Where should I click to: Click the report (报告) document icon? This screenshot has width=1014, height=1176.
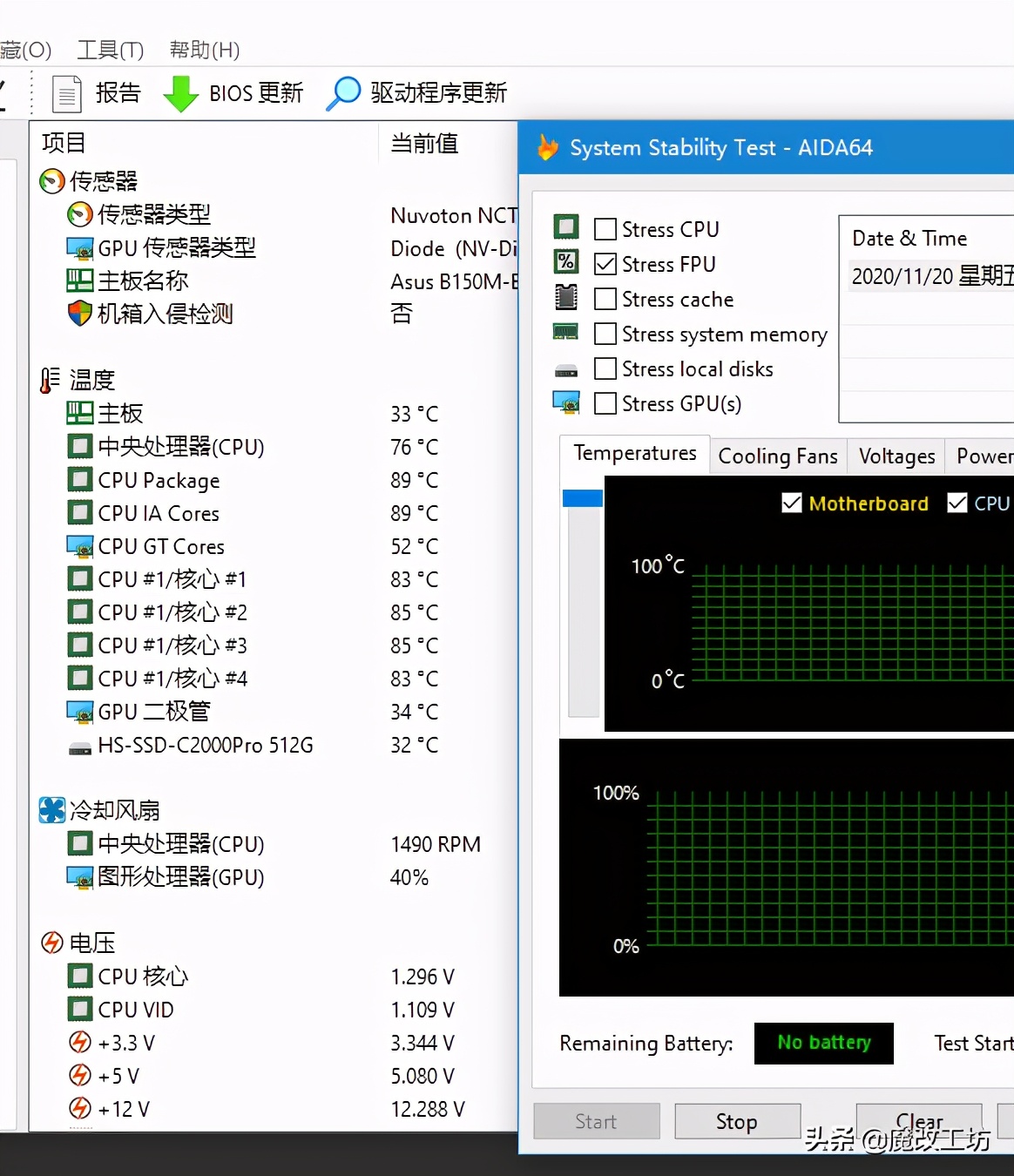(x=67, y=93)
